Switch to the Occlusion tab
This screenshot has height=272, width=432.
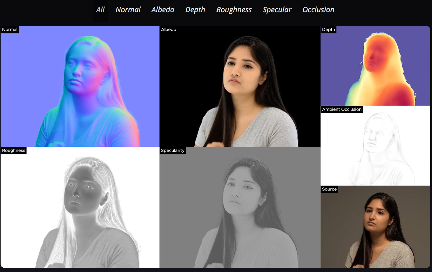tap(318, 10)
